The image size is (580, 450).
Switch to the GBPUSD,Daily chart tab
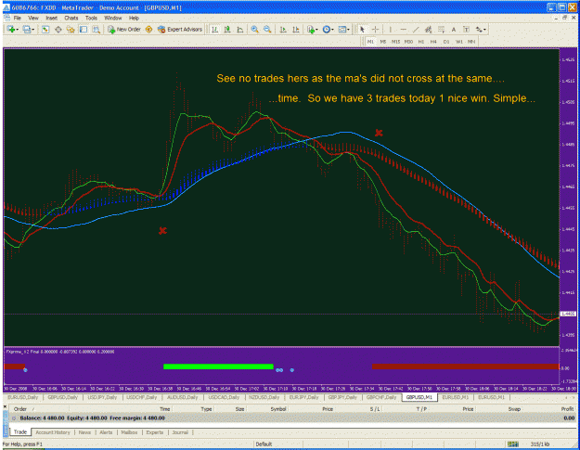pos(62,397)
